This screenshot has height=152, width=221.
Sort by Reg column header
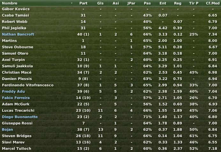[x=178, y=3]
